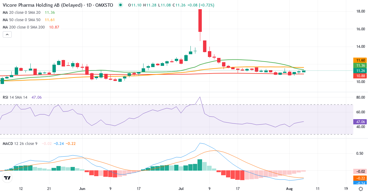
Task: Click the Aug date label on time axis
Action: click(289, 189)
